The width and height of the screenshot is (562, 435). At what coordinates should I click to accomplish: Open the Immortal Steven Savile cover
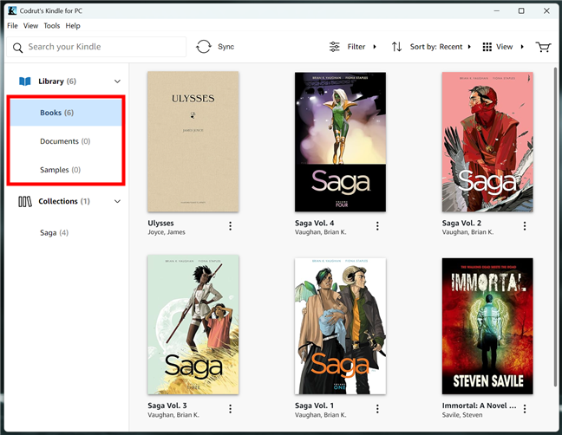pos(487,326)
